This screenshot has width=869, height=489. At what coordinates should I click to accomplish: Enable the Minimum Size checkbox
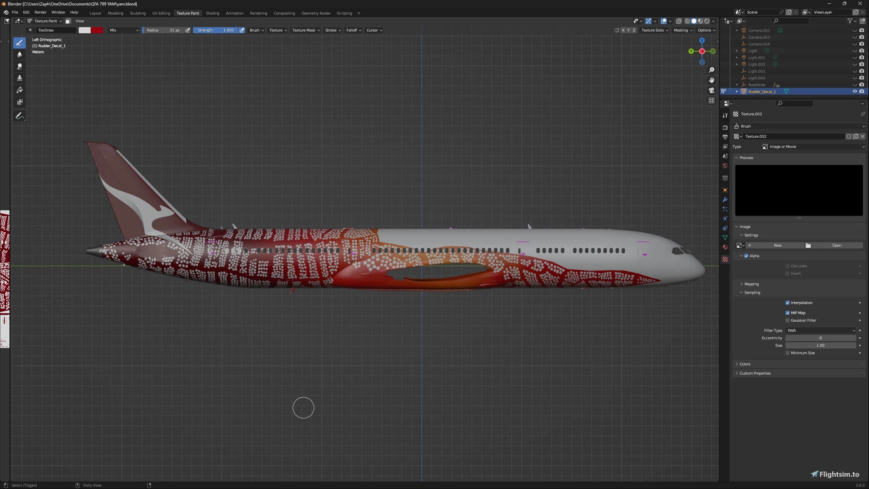[788, 353]
